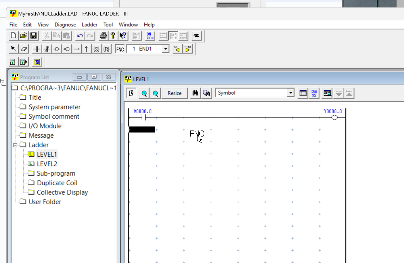This screenshot has height=263, width=404.
Task: Click the right yellow-arrow search icon beside END1
Action: [x=187, y=49]
